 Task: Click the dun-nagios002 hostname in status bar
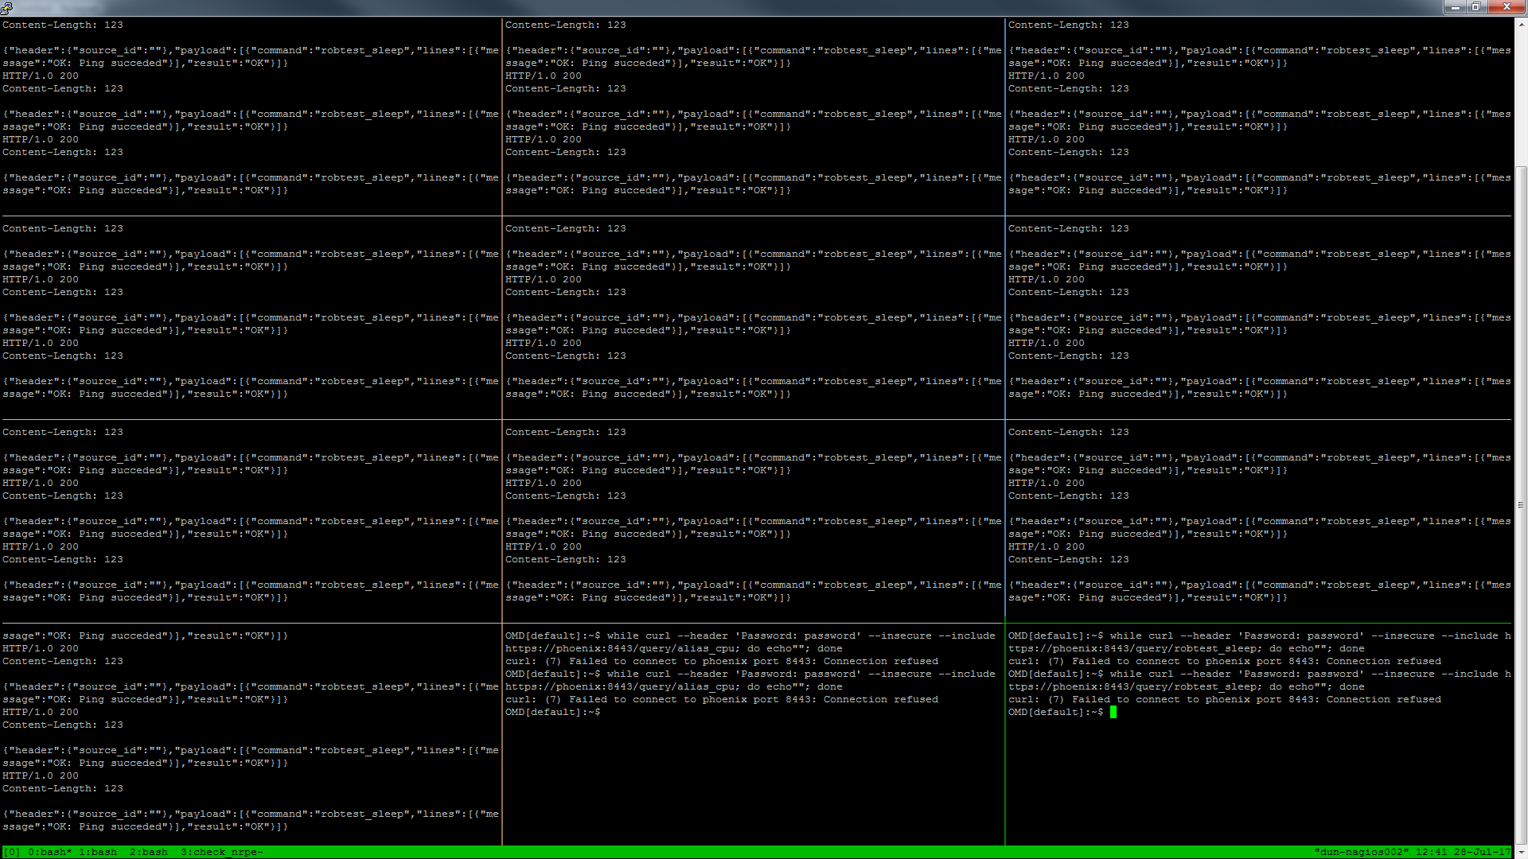click(1361, 852)
